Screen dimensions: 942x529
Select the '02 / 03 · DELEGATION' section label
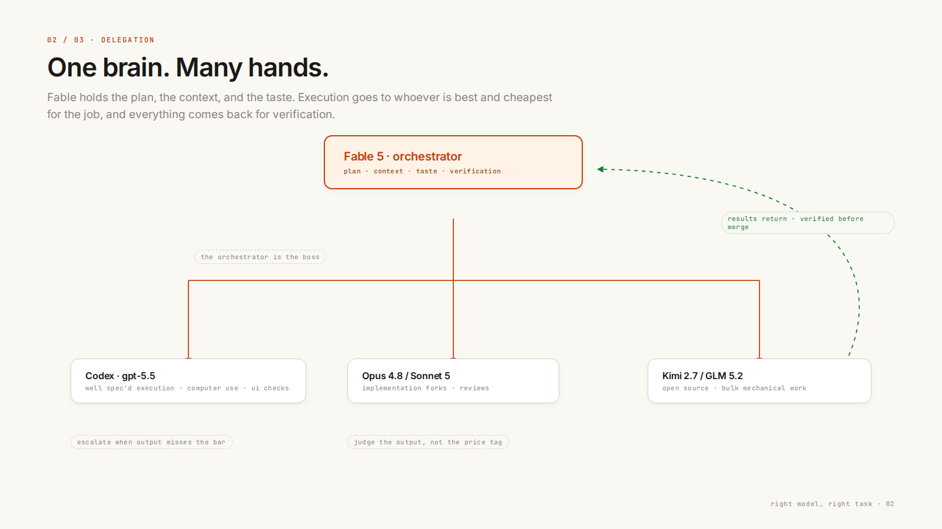click(x=101, y=40)
